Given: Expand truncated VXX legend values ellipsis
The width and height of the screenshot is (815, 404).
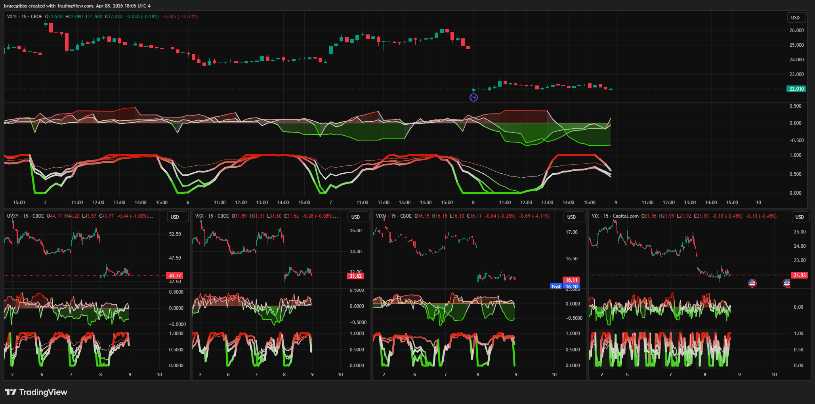Looking at the screenshot, I should (x=336, y=216).
